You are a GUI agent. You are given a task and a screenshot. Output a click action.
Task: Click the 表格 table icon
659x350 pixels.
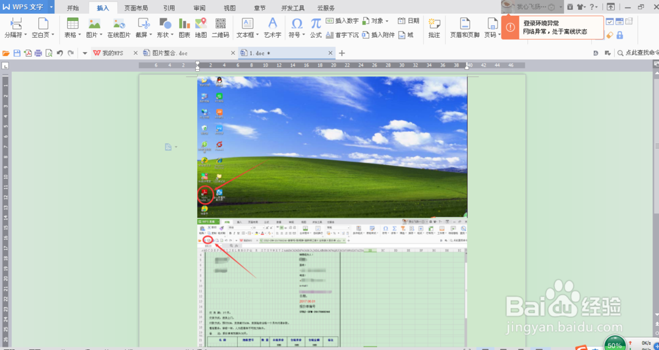pos(72,23)
